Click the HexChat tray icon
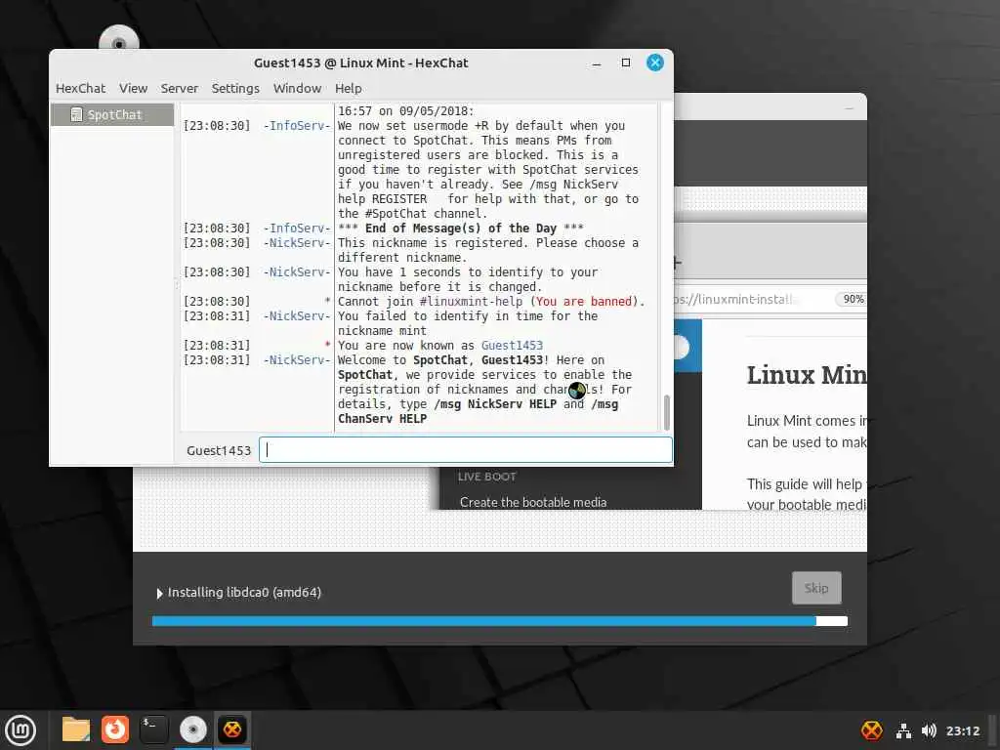 pyautogui.click(x=872, y=730)
